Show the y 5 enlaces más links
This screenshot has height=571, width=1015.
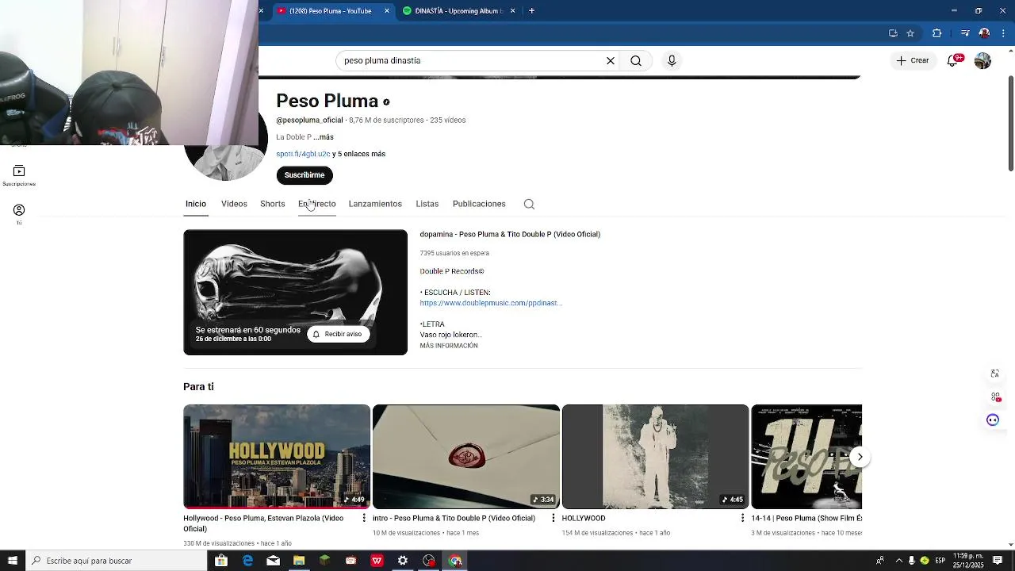click(x=359, y=154)
